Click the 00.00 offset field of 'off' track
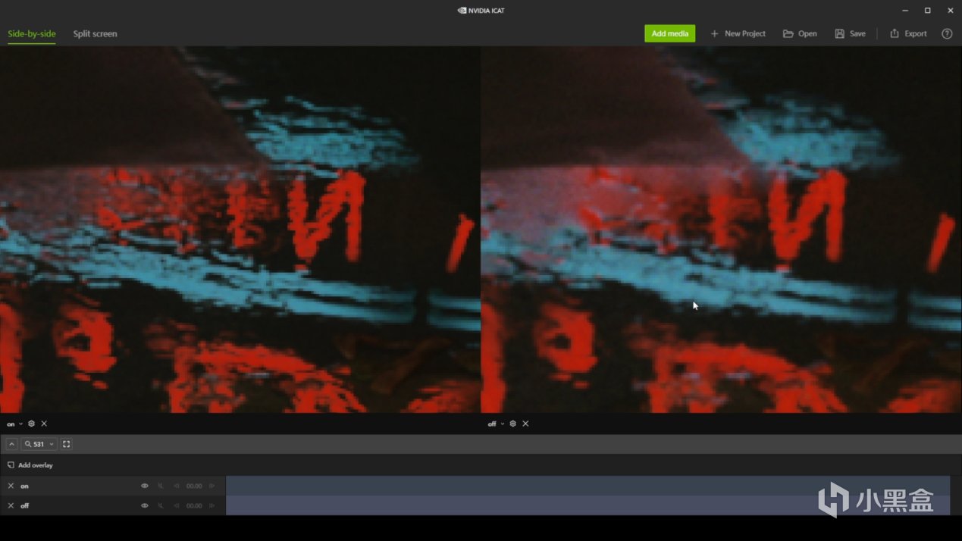This screenshot has height=541, width=962. (x=194, y=505)
